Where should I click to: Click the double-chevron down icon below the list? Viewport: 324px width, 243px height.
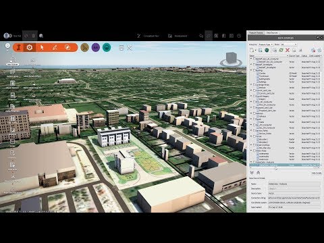(252, 173)
